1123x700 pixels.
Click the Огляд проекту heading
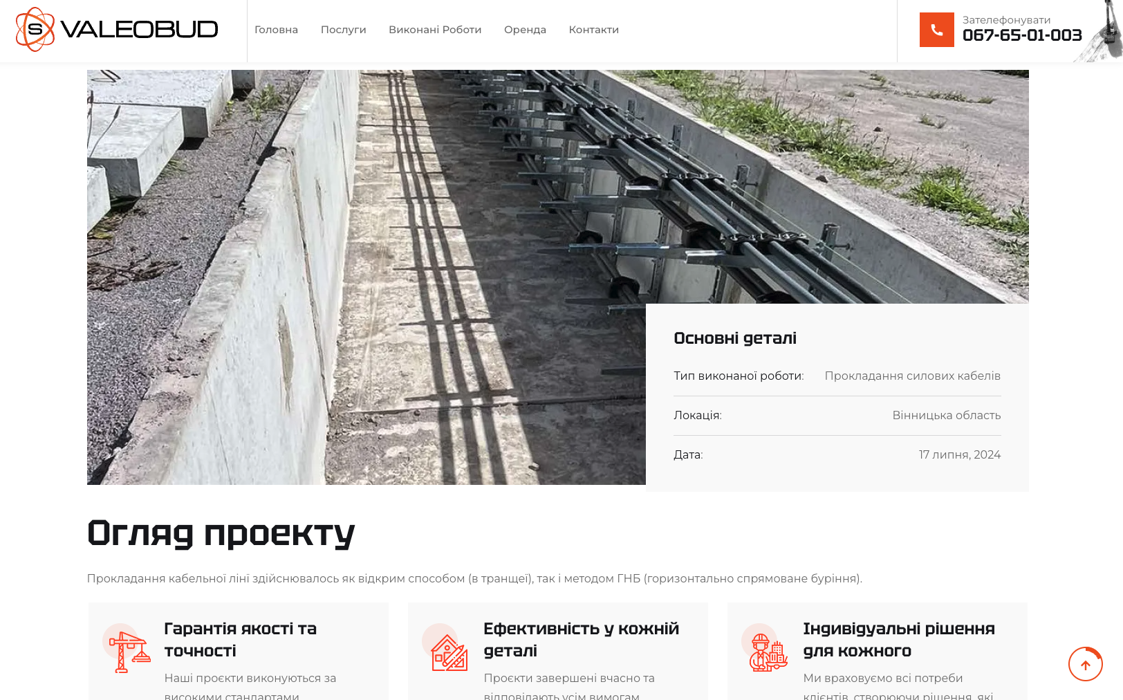pos(221,533)
